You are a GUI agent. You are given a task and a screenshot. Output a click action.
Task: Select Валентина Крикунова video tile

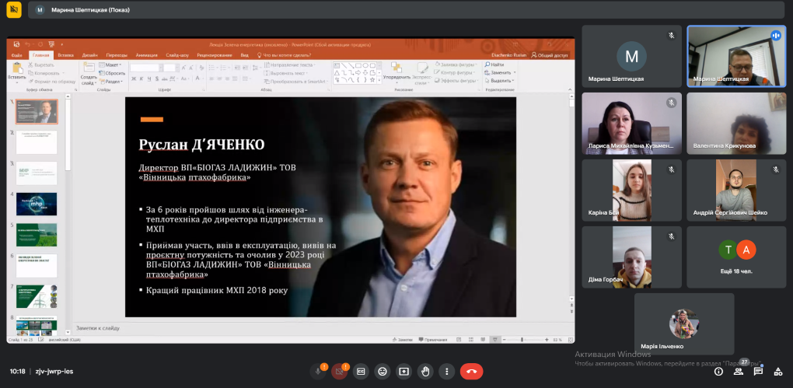(x=736, y=124)
